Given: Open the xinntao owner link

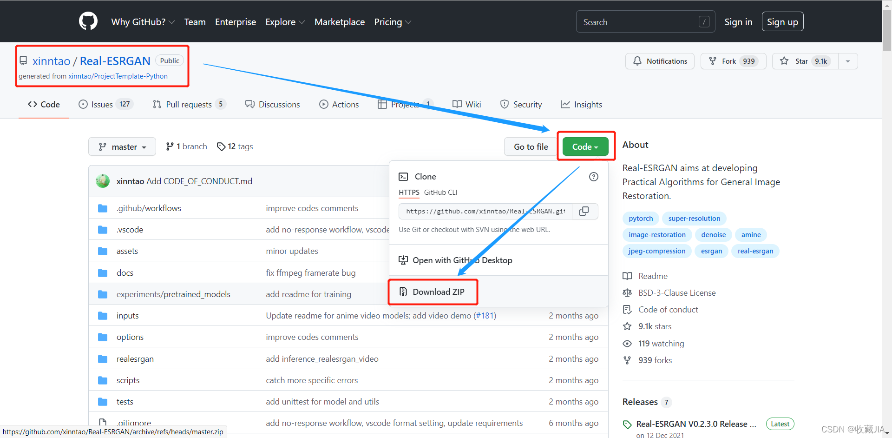Looking at the screenshot, I should tap(51, 61).
